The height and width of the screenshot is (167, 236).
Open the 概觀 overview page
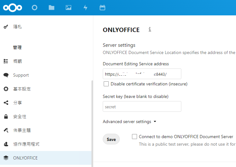(x=46, y=61)
